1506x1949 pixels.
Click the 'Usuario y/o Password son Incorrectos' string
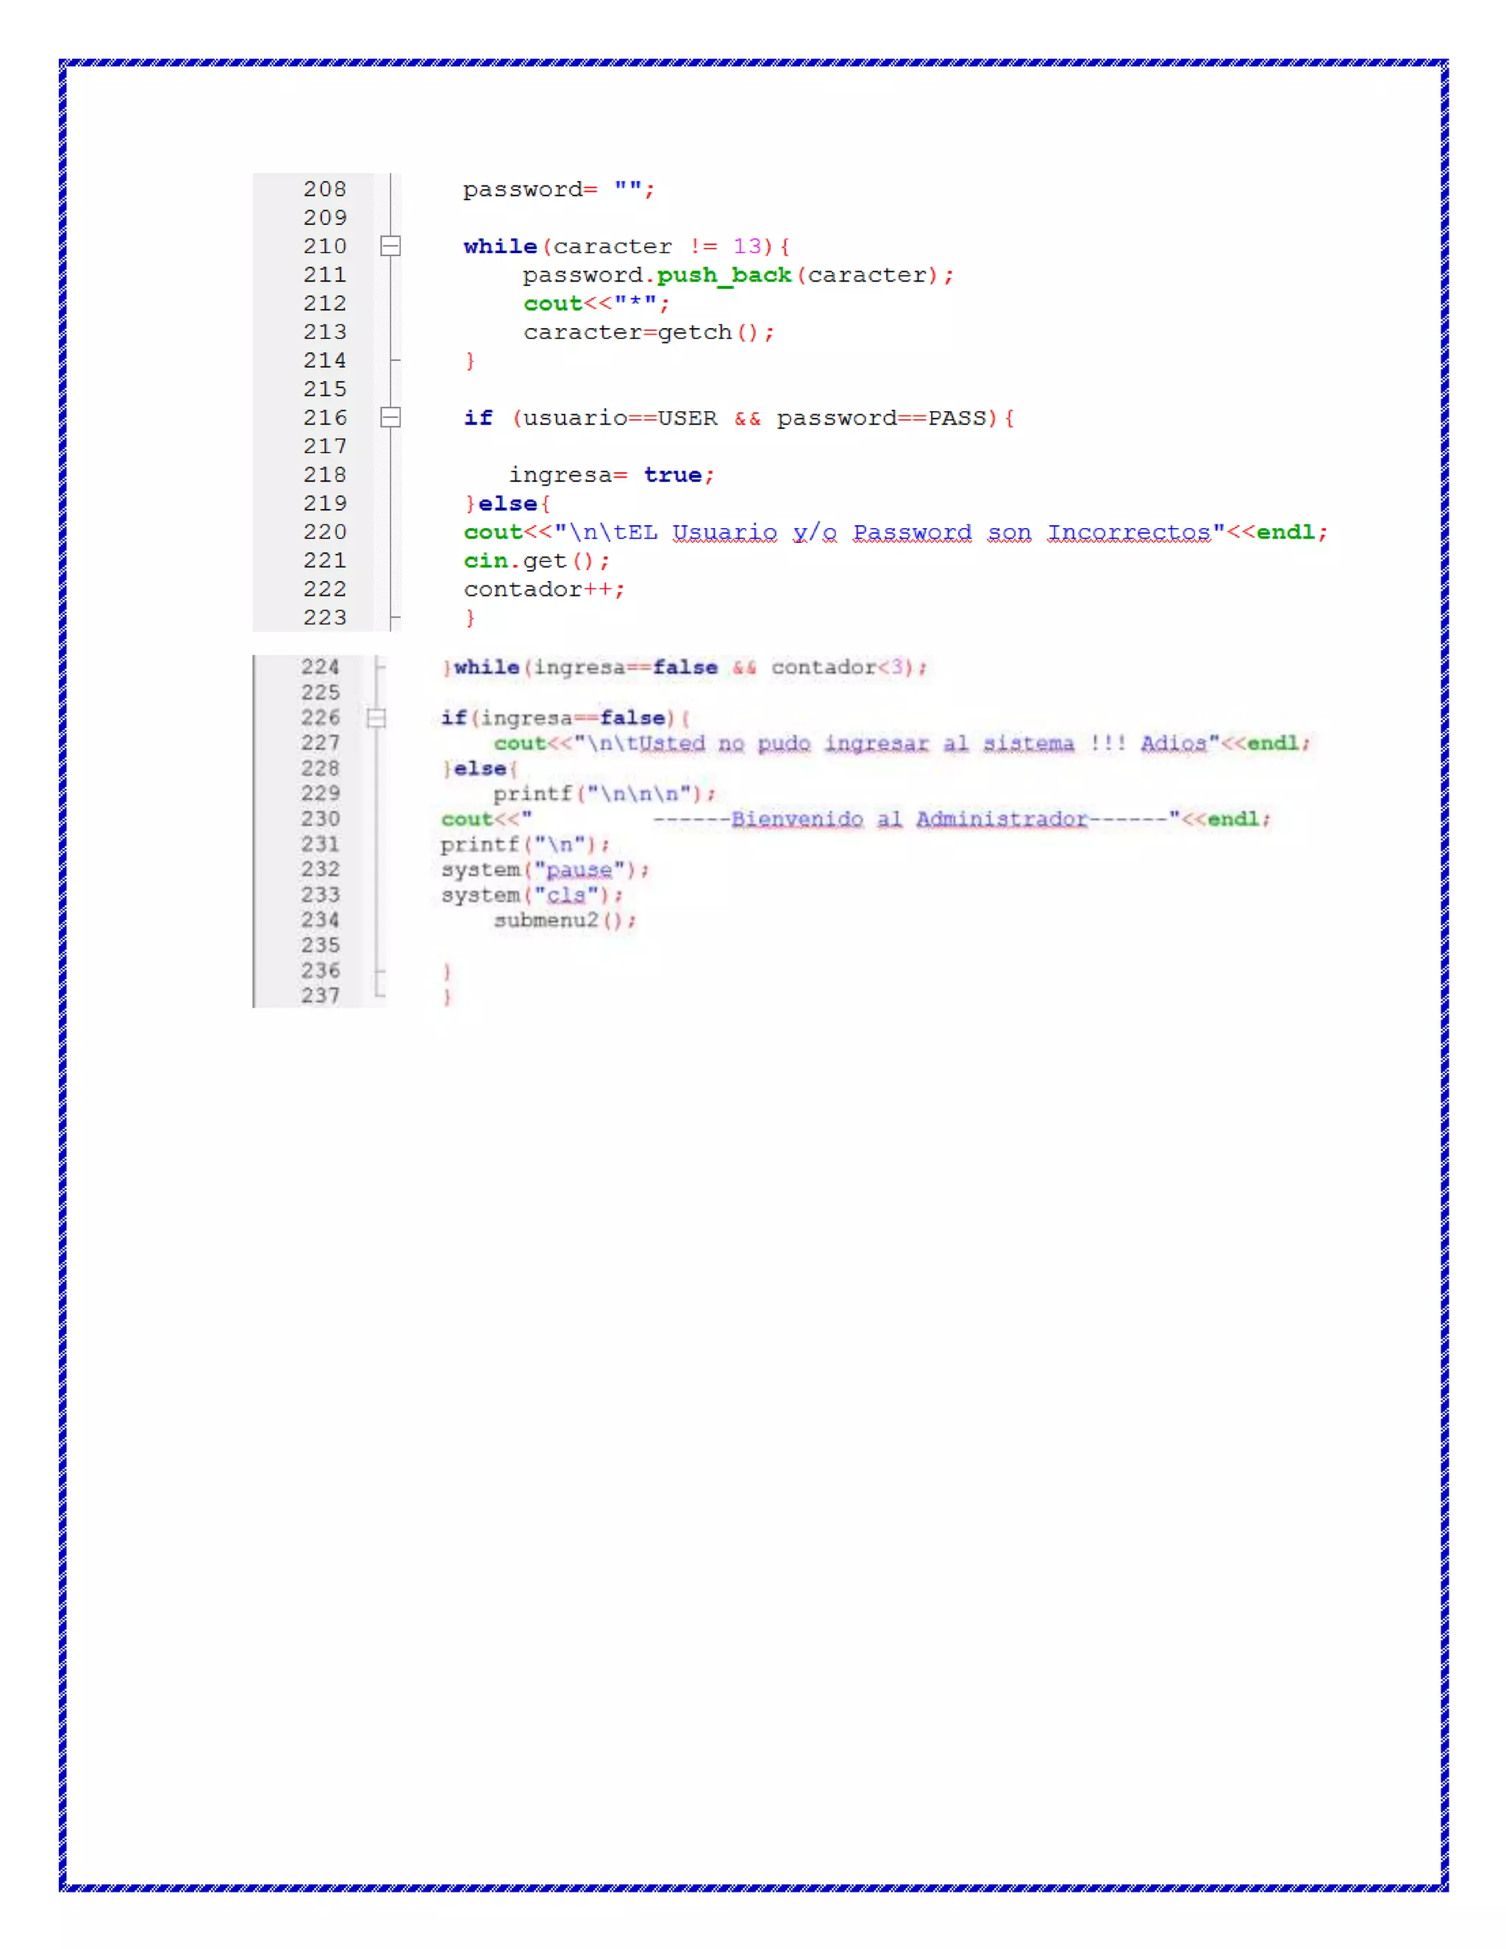point(942,532)
